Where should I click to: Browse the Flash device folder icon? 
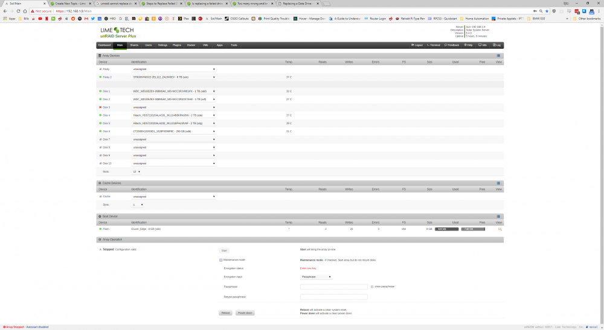(x=500, y=229)
